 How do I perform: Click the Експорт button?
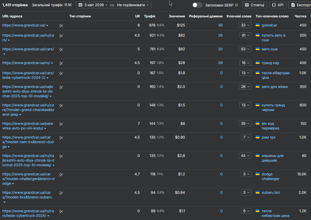[x=301, y=5]
